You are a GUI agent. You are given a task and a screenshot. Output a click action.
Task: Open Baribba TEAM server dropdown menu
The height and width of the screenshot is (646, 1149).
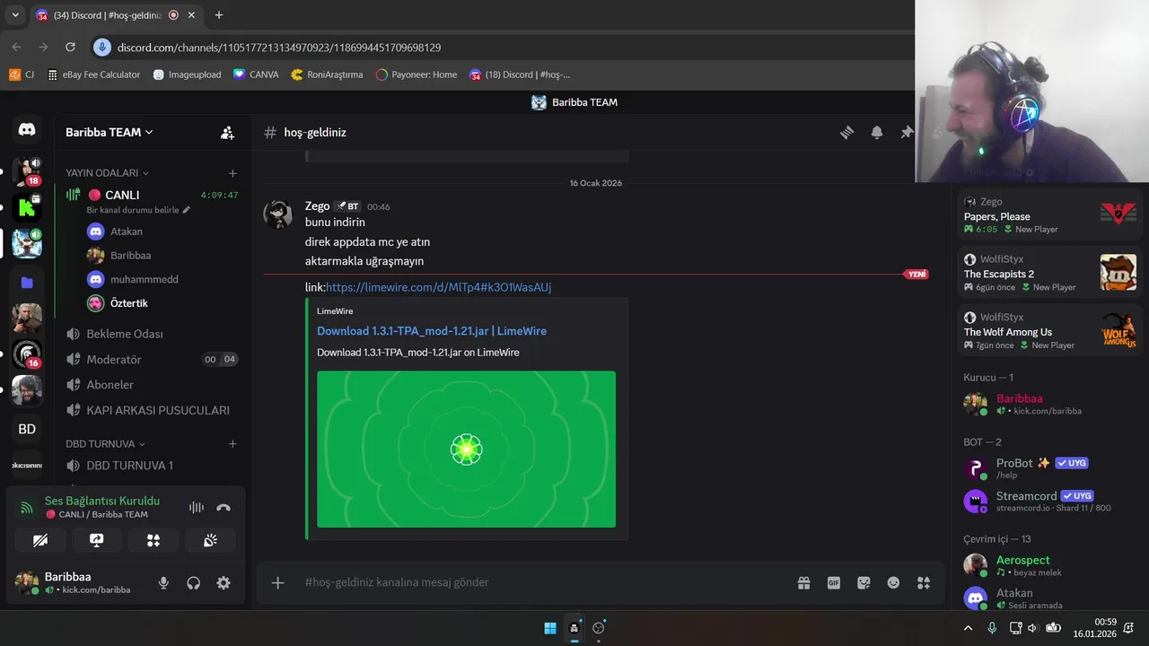(x=110, y=132)
